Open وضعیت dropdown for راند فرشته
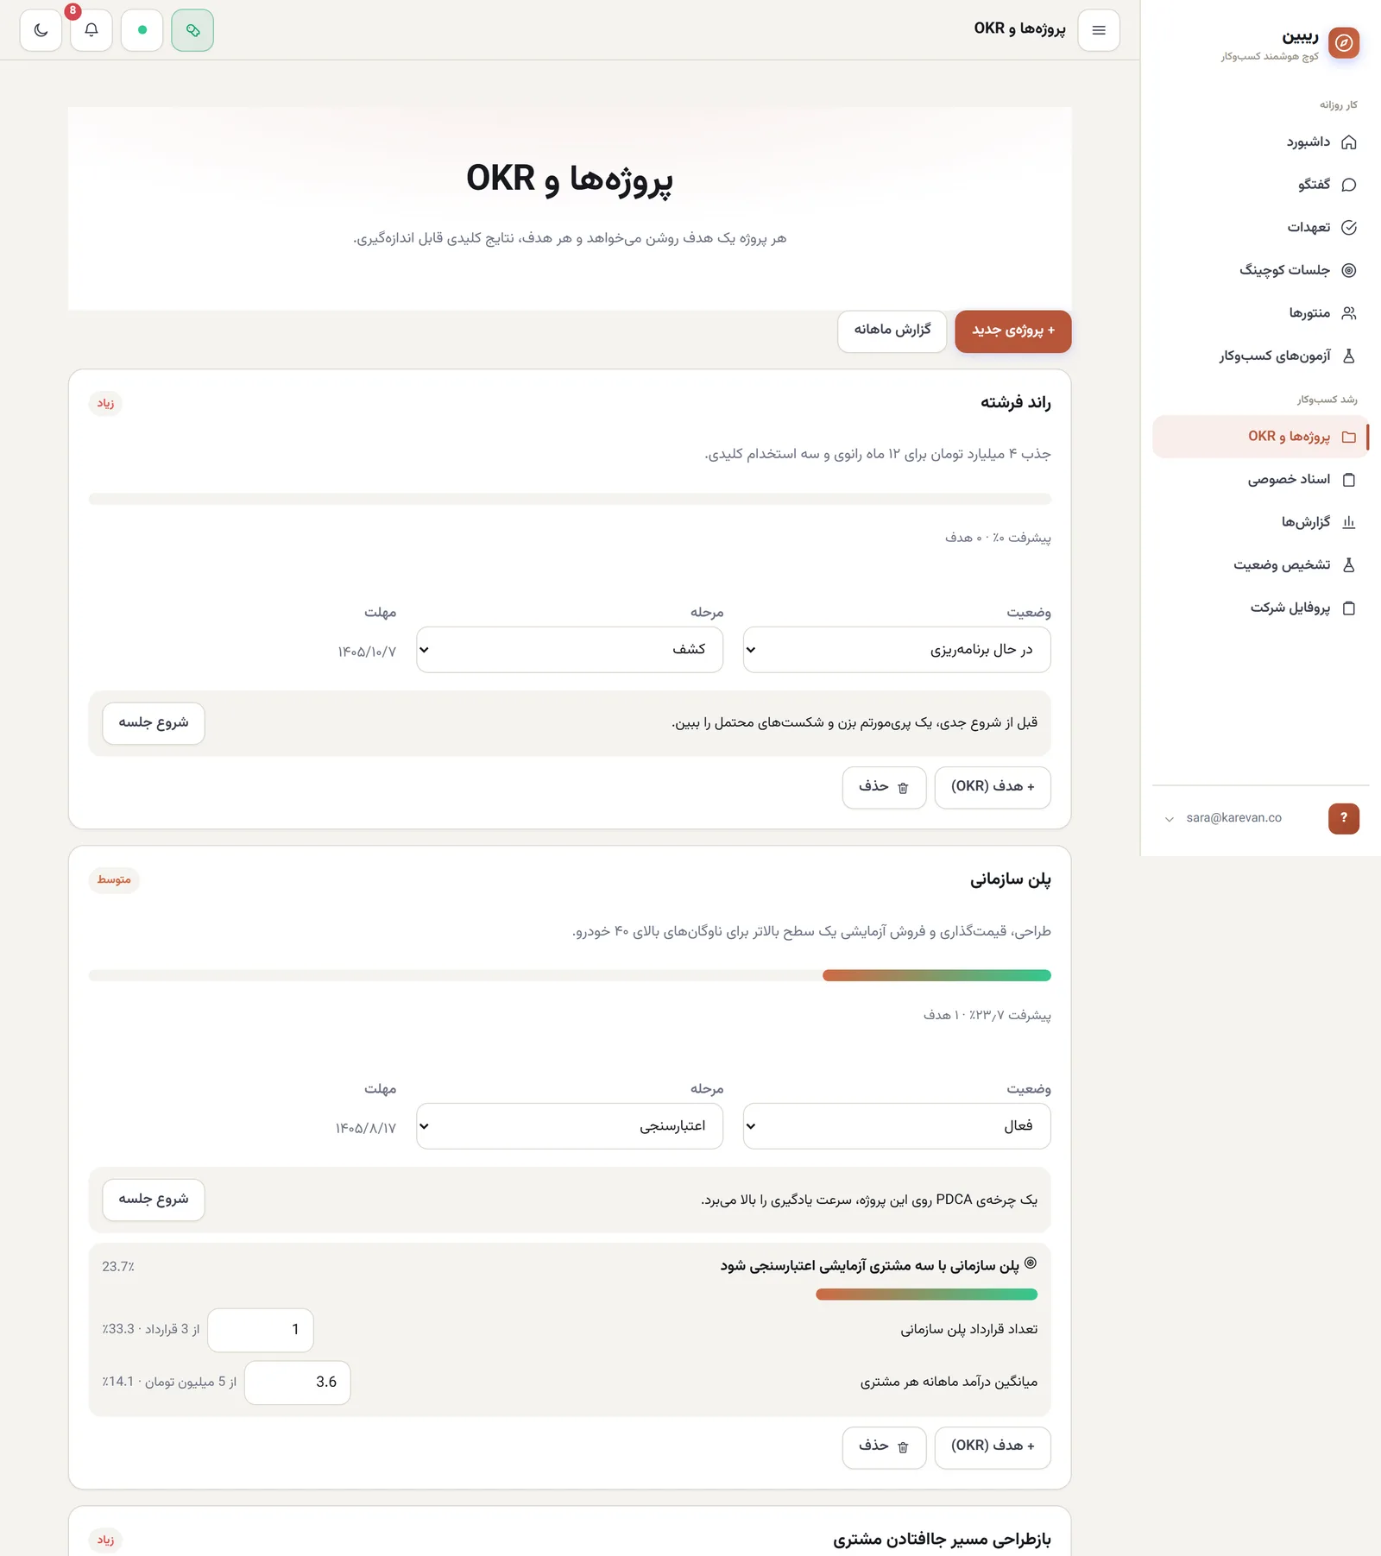 (x=897, y=650)
